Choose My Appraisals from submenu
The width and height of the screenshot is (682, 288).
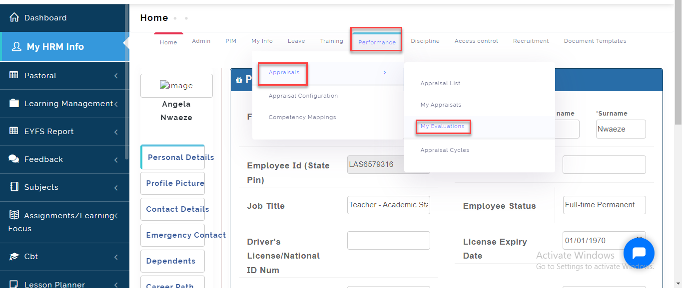(441, 105)
